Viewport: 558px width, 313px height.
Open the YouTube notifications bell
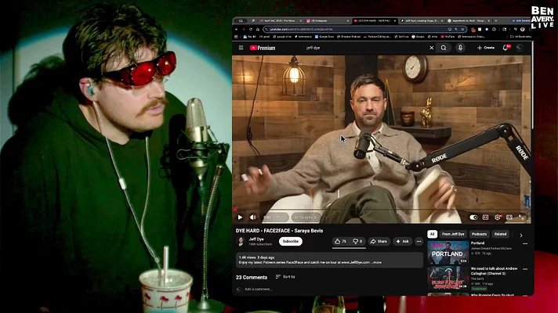505,48
